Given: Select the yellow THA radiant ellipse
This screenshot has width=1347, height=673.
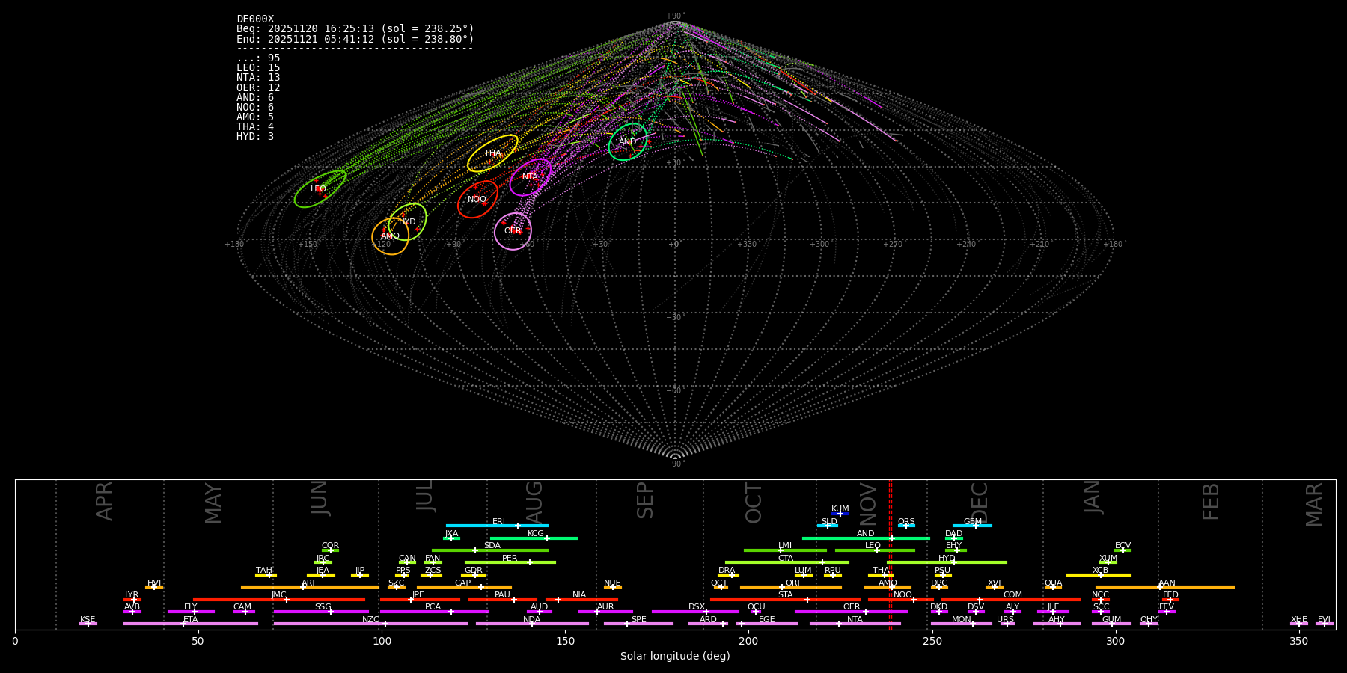Looking at the screenshot, I should tap(492, 153).
